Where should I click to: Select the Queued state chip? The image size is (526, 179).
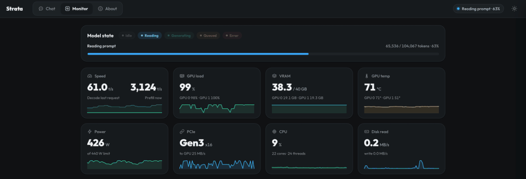(208, 36)
